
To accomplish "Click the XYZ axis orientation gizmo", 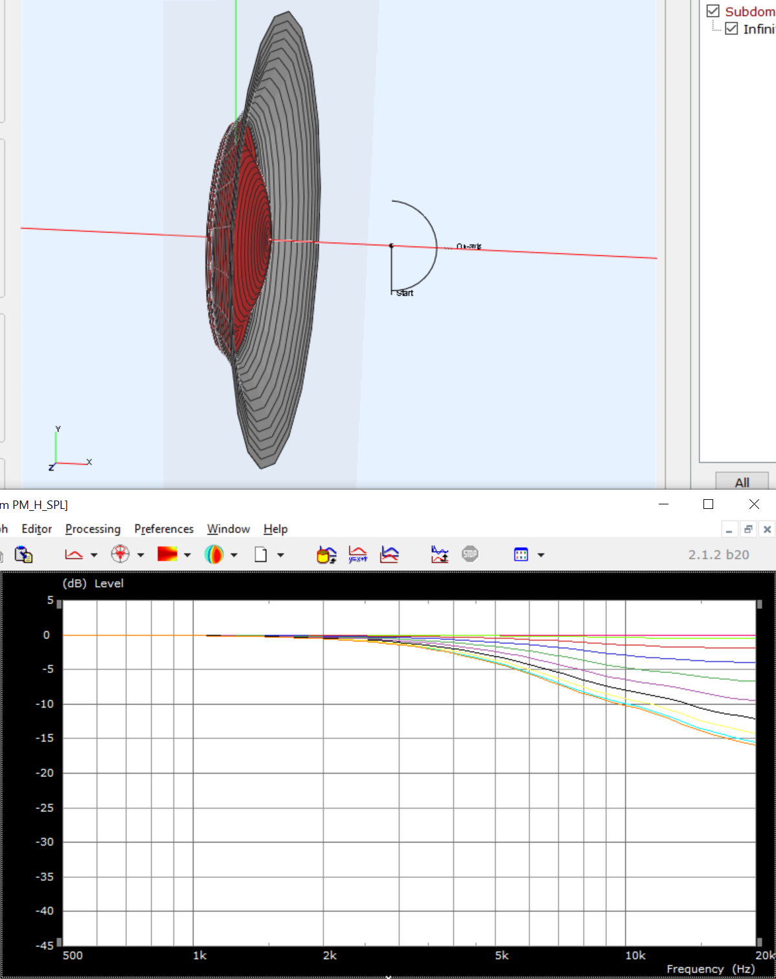I will click(70, 448).
